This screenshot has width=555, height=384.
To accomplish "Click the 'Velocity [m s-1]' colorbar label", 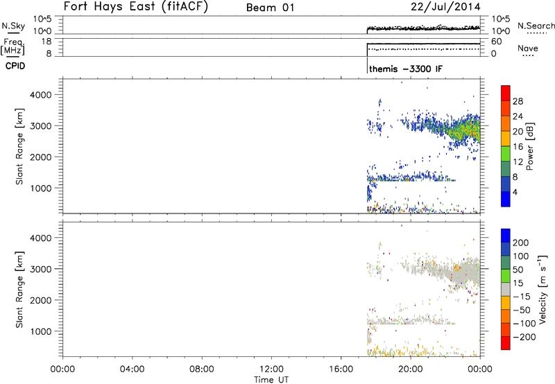I will click(x=542, y=289).
